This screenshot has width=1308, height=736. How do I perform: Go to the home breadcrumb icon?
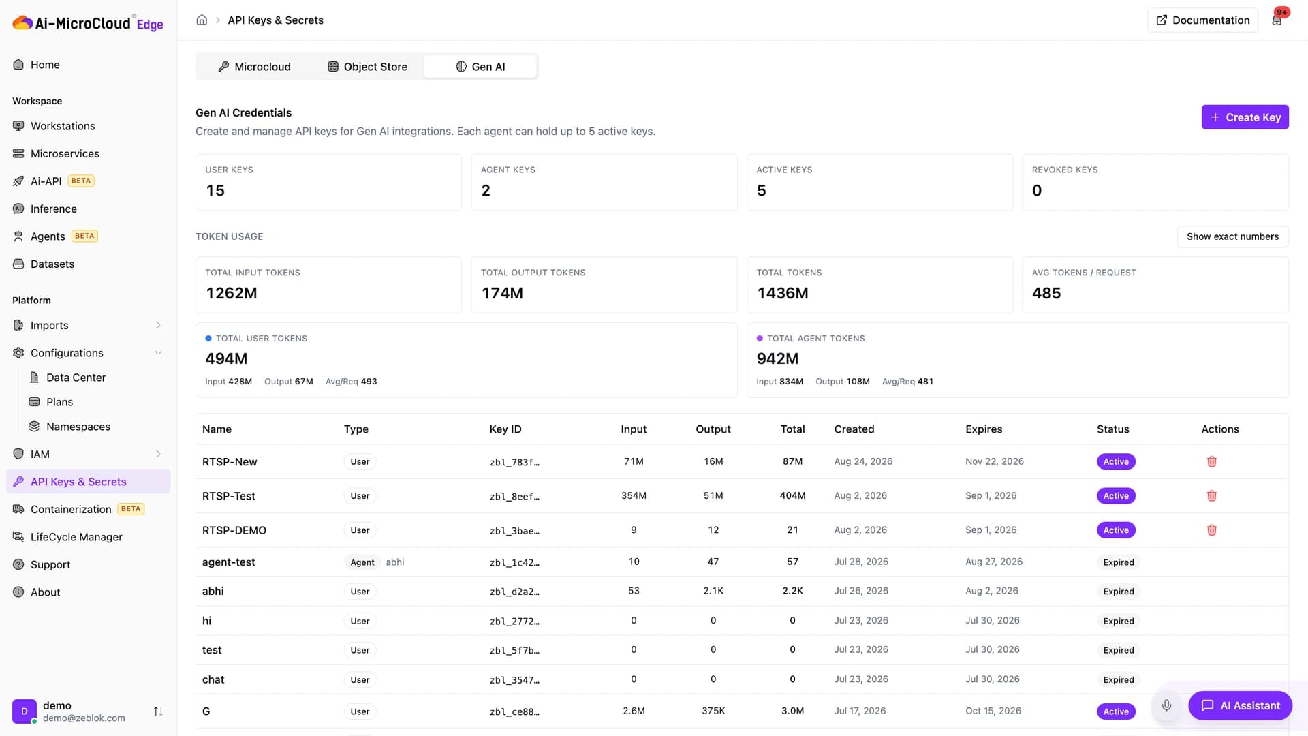click(x=202, y=20)
